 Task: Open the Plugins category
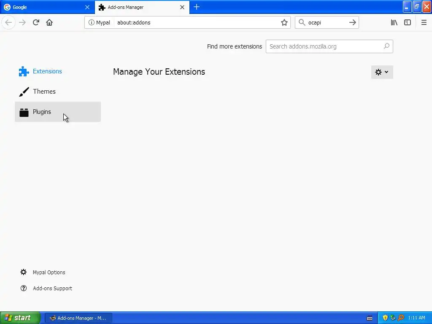tap(58, 112)
